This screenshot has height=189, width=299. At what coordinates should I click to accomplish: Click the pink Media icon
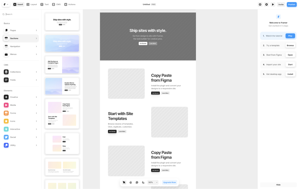coord(6,105)
